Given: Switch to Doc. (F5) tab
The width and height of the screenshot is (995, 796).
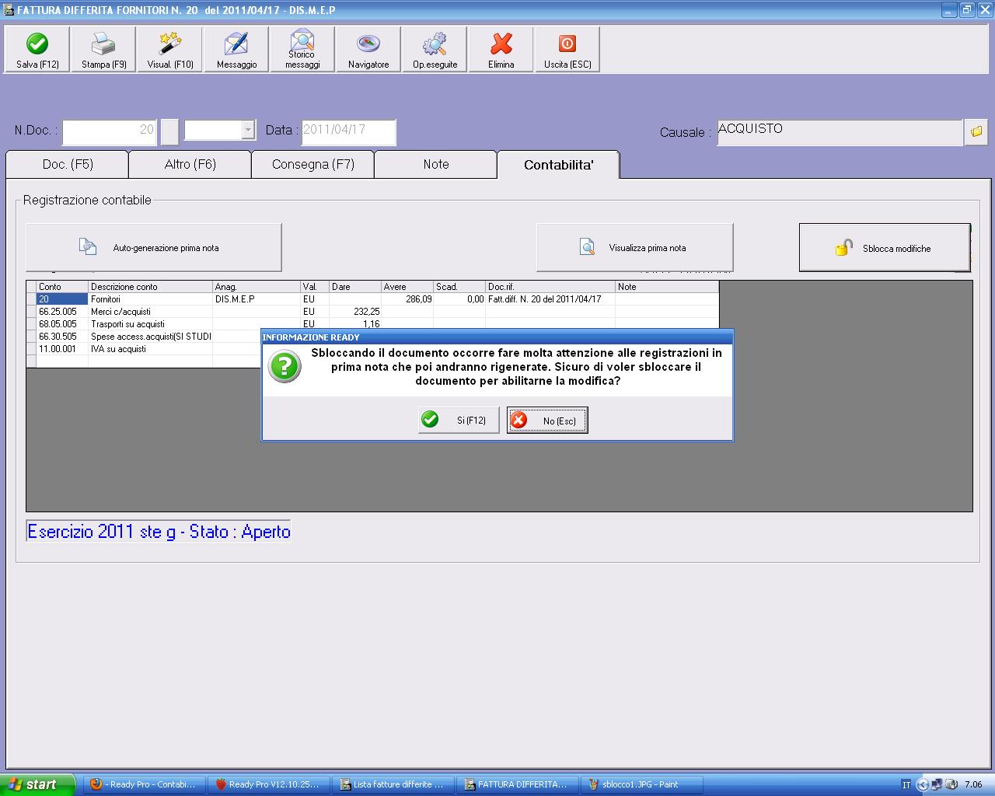Looking at the screenshot, I should (67, 165).
